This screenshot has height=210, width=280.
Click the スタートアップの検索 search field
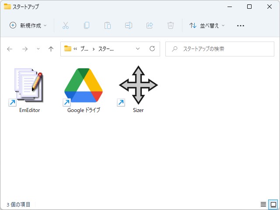pyautogui.click(x=220, y=49)
